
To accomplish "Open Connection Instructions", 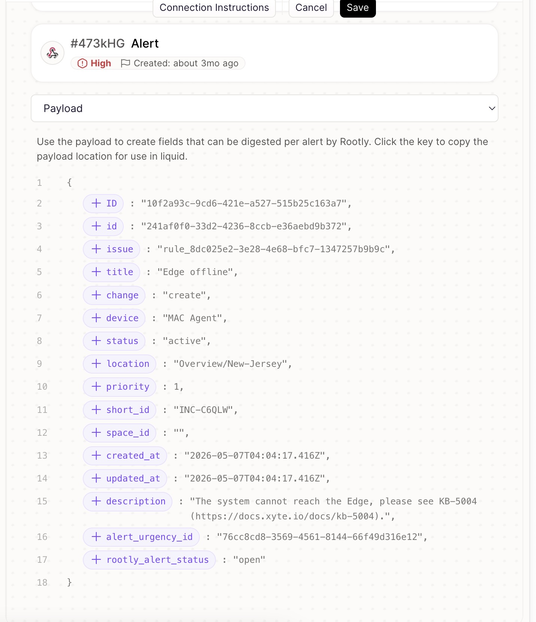I will click(x=214, y=8).
